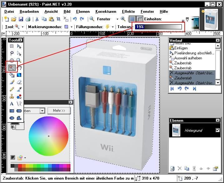The width and height of the screenshot is (224, 183).
Task: Open the Effekte menu
Action: coord(129,12)
